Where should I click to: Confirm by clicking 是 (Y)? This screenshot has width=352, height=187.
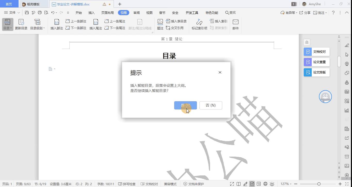point(185,105)
